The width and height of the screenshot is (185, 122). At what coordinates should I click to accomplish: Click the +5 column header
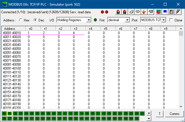pyautogui.click(x=108, y=29)
